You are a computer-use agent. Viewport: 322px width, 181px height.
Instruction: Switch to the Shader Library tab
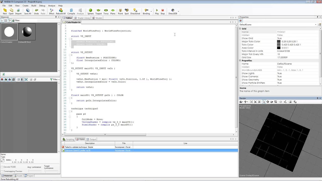(82, 18)
